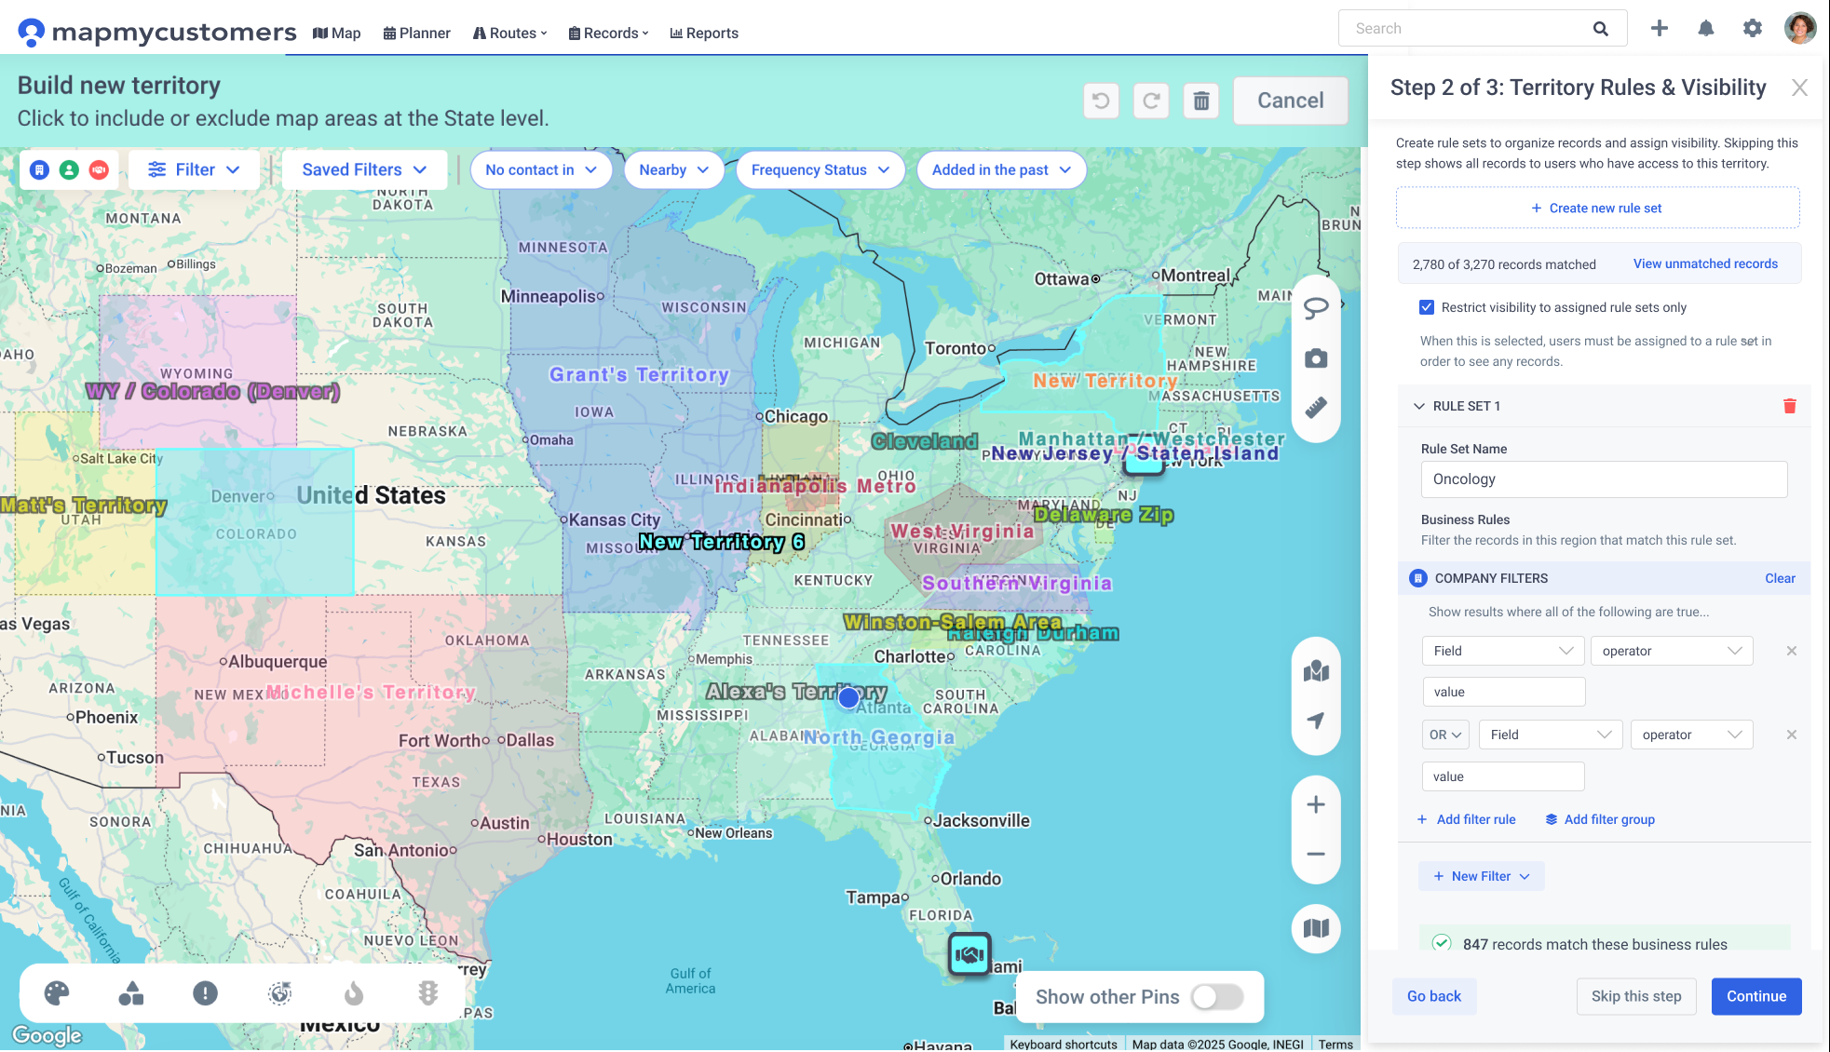1830x1052 pixels.
Task: Click the Rule Set Name field
Action: pyautogui.click(x=1604, y=479)
